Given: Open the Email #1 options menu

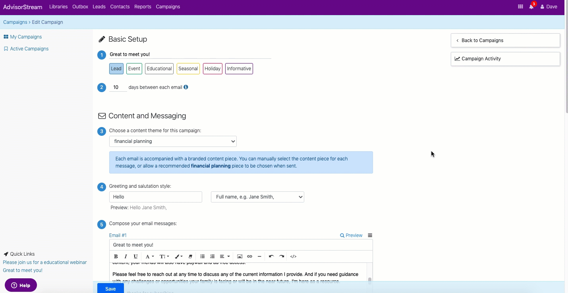Looking at the screenshot, I should click(x=370, y=235).
